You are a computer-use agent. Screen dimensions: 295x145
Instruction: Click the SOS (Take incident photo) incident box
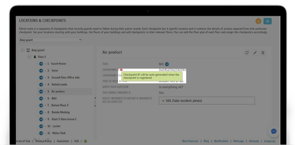coord(207,101)
